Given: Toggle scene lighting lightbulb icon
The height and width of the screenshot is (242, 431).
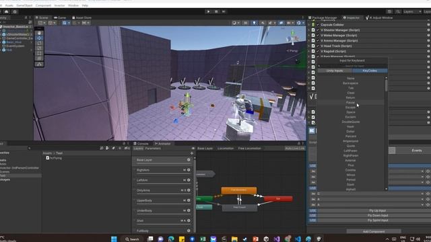Looking at the screenshot, I should (254, 23).
